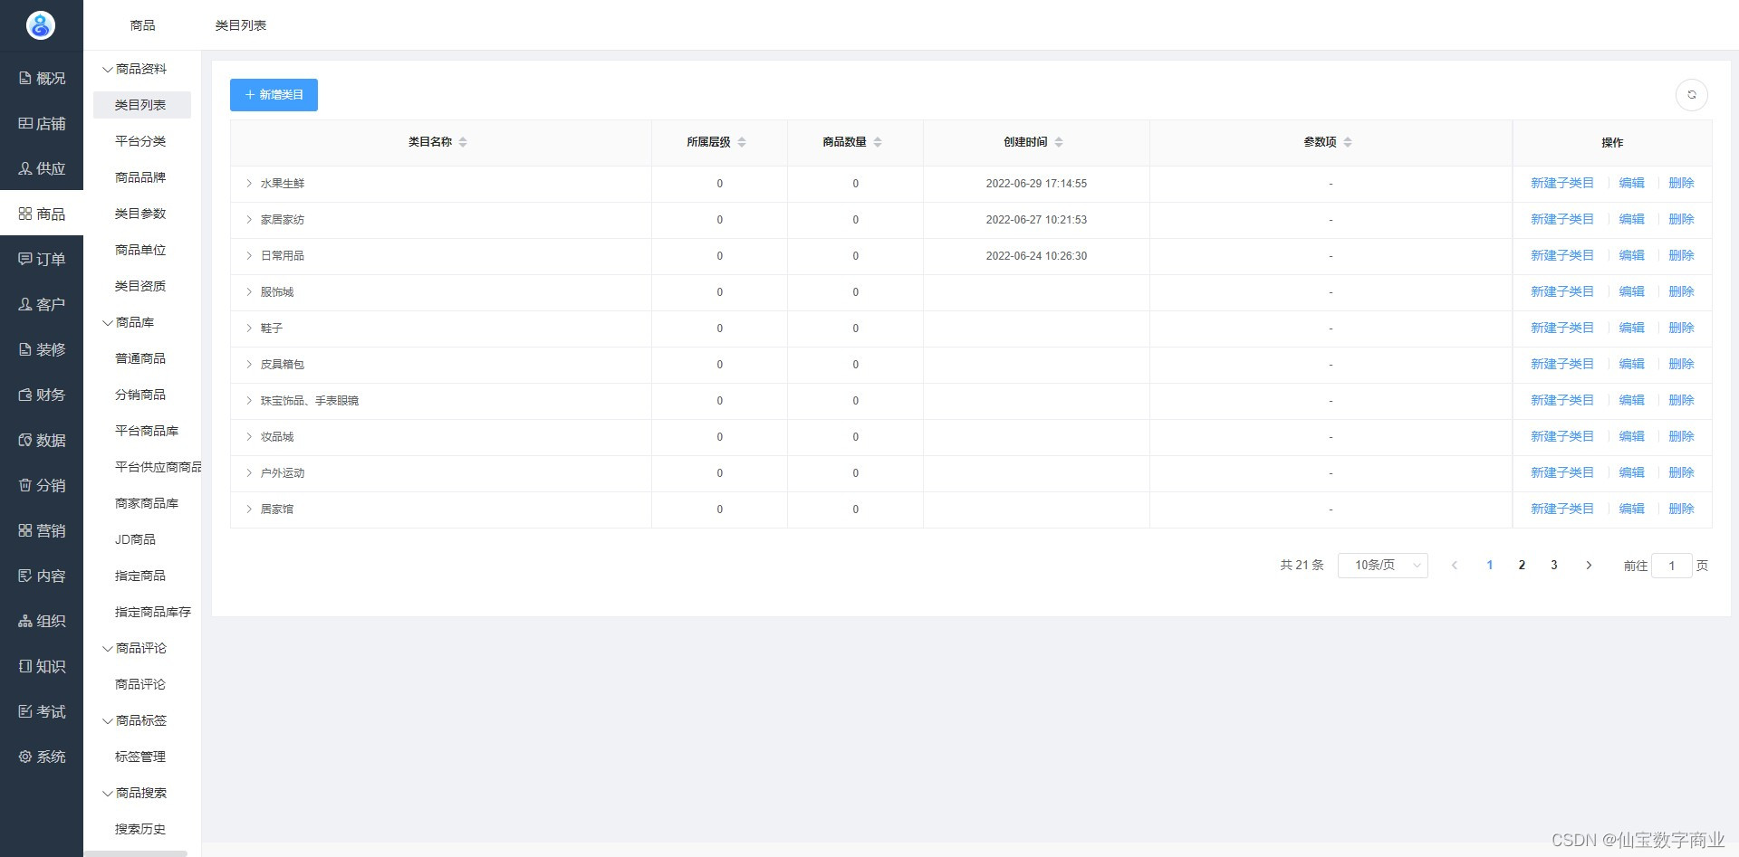Go to page 3 in pagination
This screenshot has width=1739, height=857.
[x=1554, y=566]
